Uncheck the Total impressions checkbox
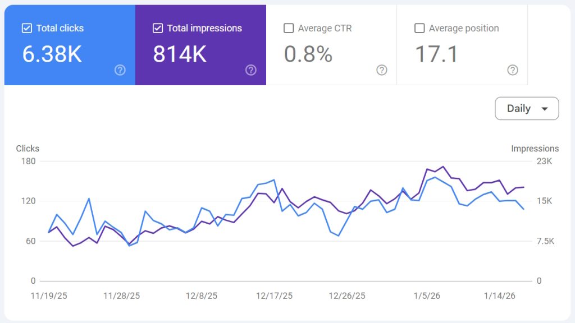Image resolution: width=575 pixels, height=323 pixels. tap(158, 28)
